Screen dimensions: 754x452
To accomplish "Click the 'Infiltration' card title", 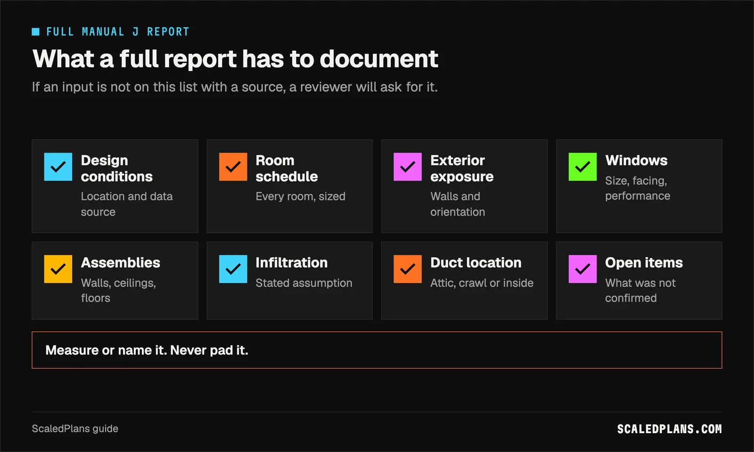I will click(291, 262).
